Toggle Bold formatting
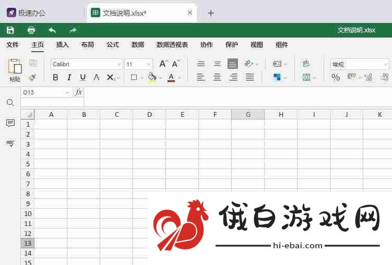Viewport: 392px width, 265px height. (55, 77)
